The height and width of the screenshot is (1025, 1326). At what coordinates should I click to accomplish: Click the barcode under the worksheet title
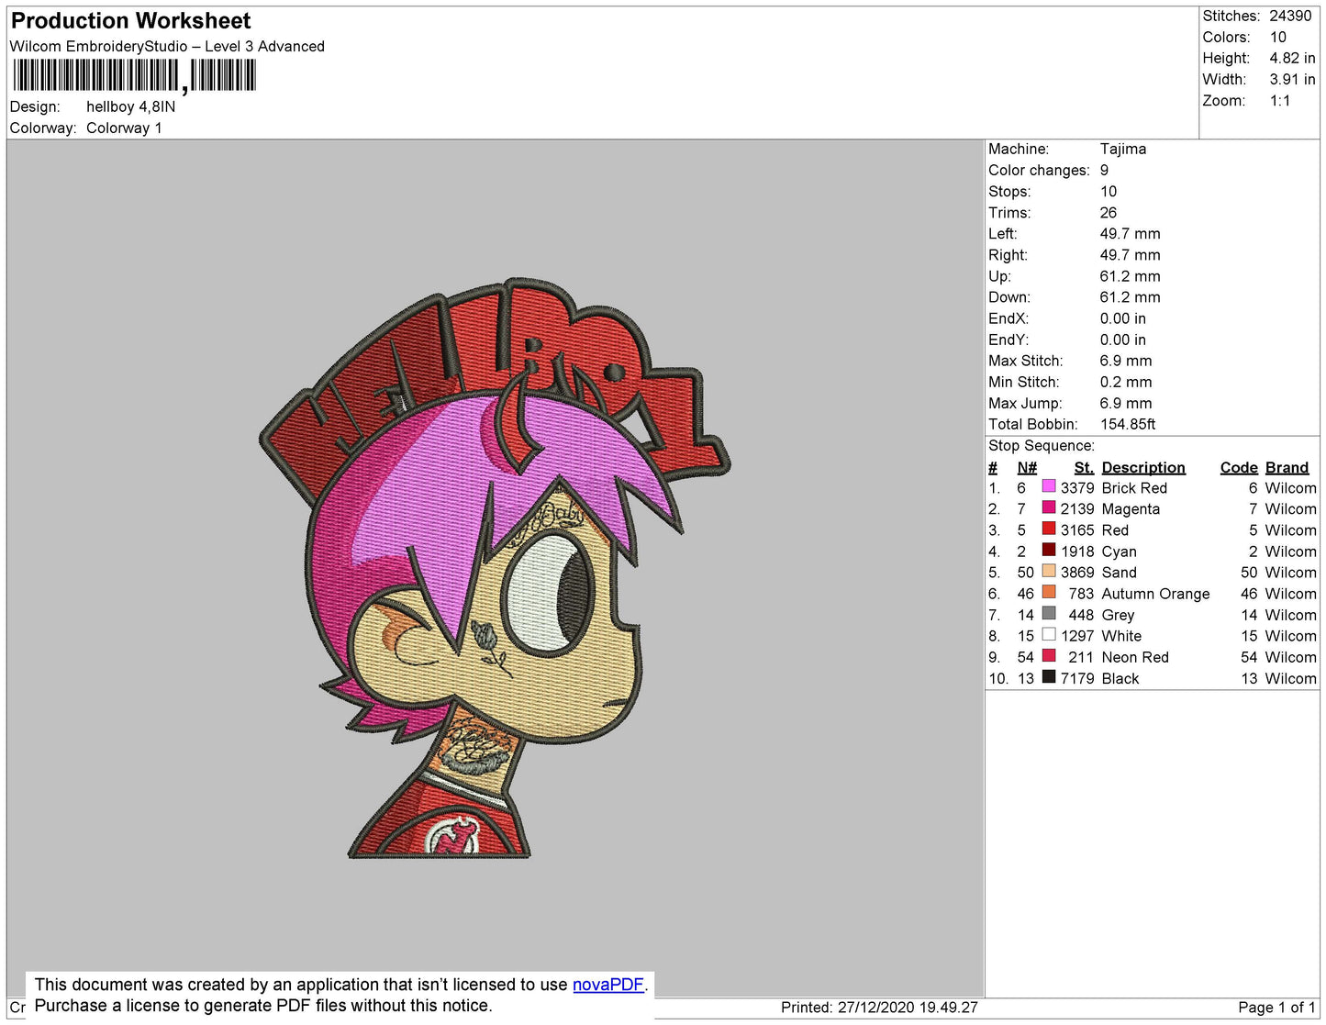135,76
